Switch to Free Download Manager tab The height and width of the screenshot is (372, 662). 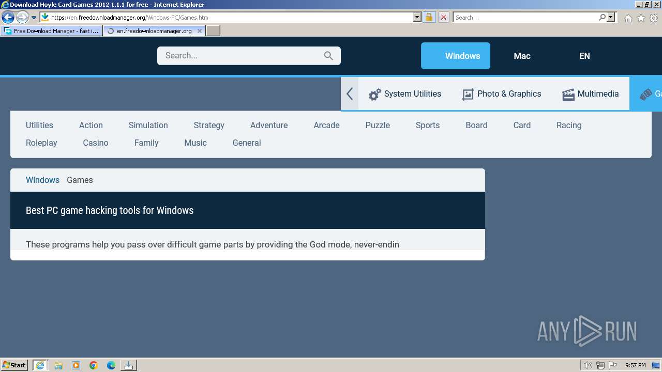[x=51, y=31]
